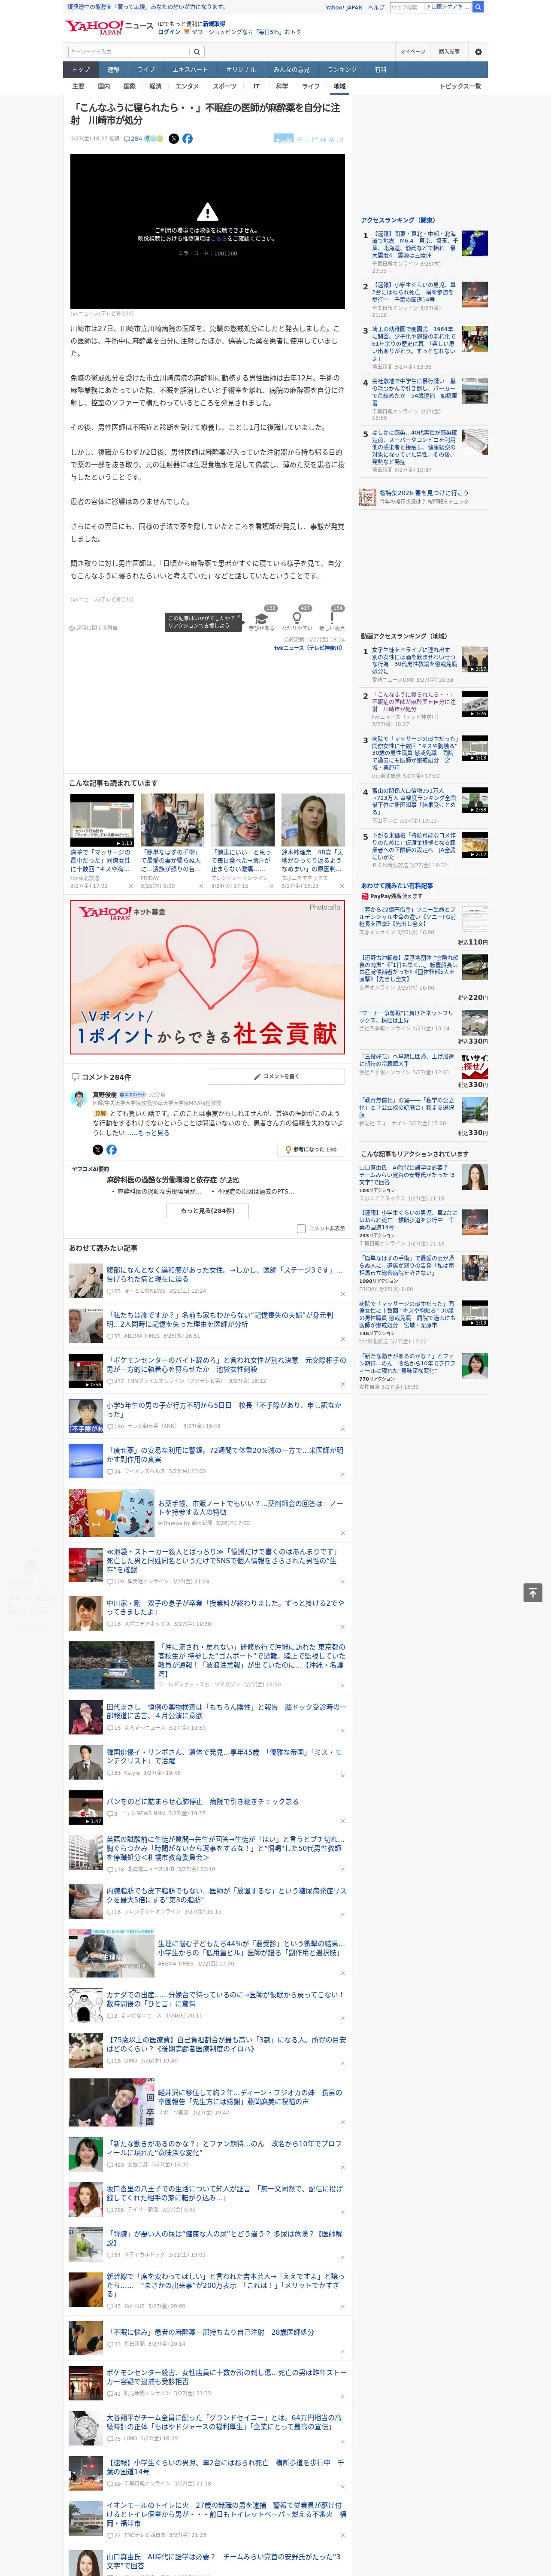The height and width of the screenshot is (2576, 551).
Task: Click the X share icon under the expert comment
Action: click(98, 1150)
